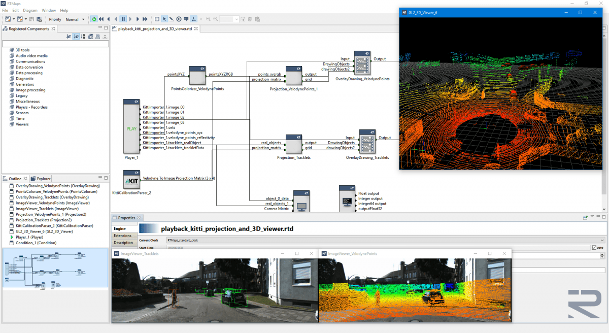Pause playback using the pause toolbar icon
Image resolution: width=609 pixels, height=333 pixels.
coord(123,19)
